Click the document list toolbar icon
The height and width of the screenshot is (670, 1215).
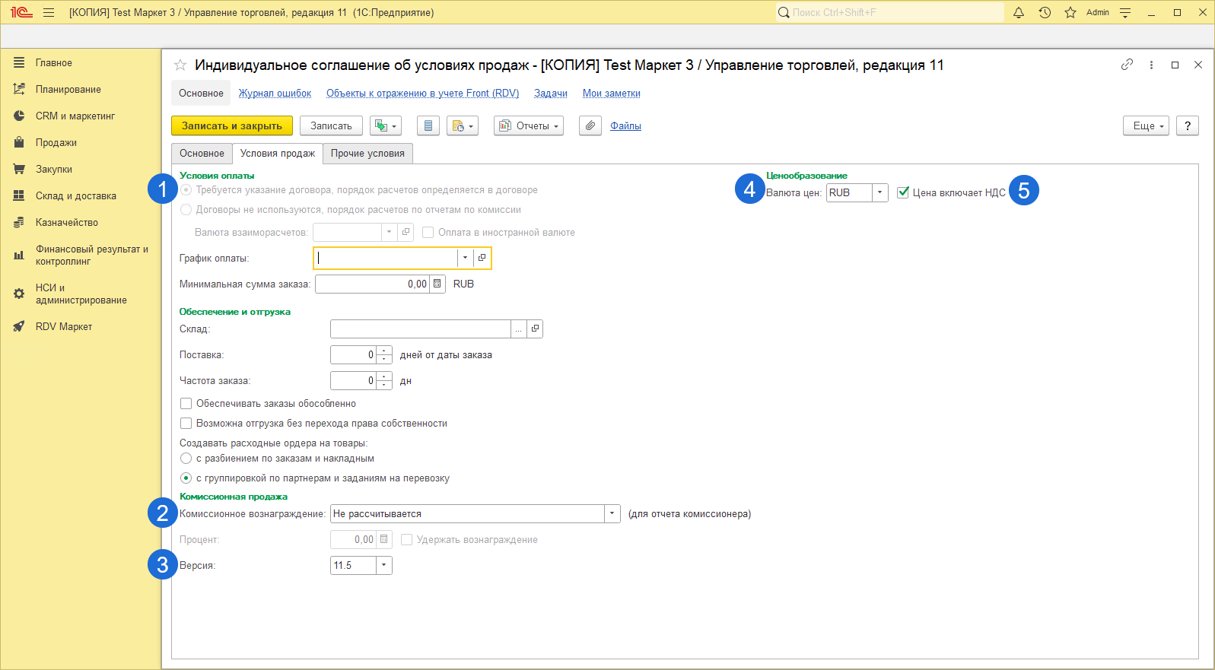428,125
